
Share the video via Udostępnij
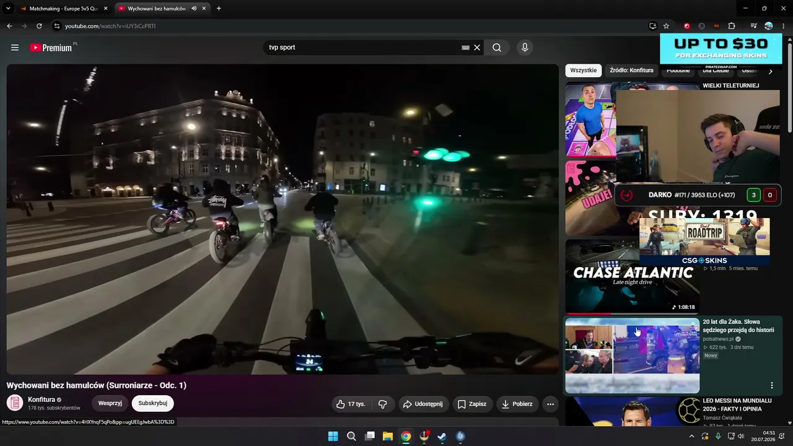coord(423,404)
